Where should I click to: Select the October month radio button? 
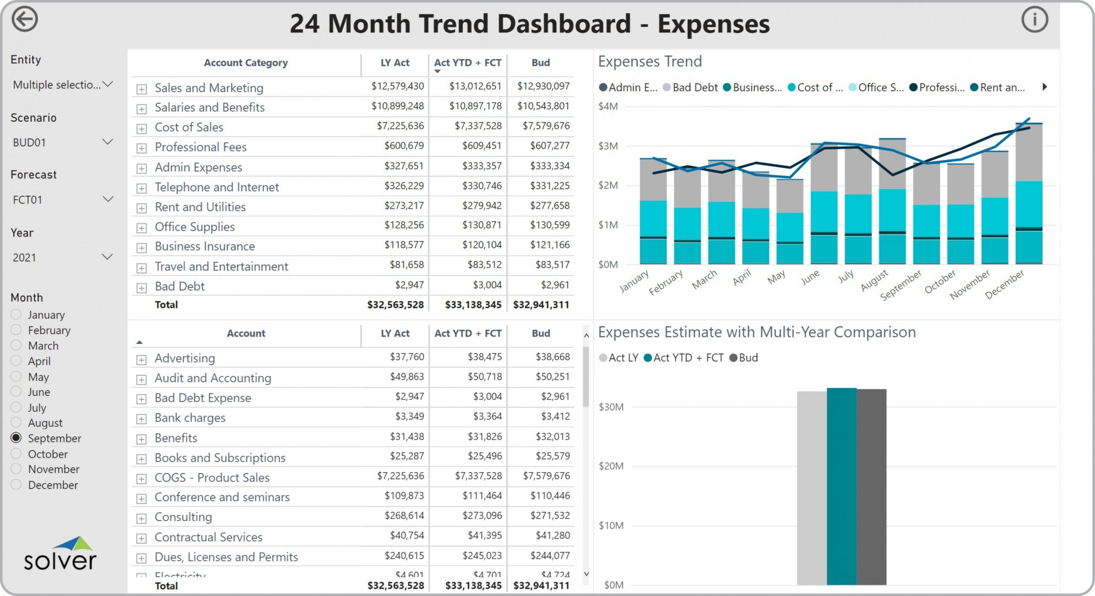click(x=16, y=454)
